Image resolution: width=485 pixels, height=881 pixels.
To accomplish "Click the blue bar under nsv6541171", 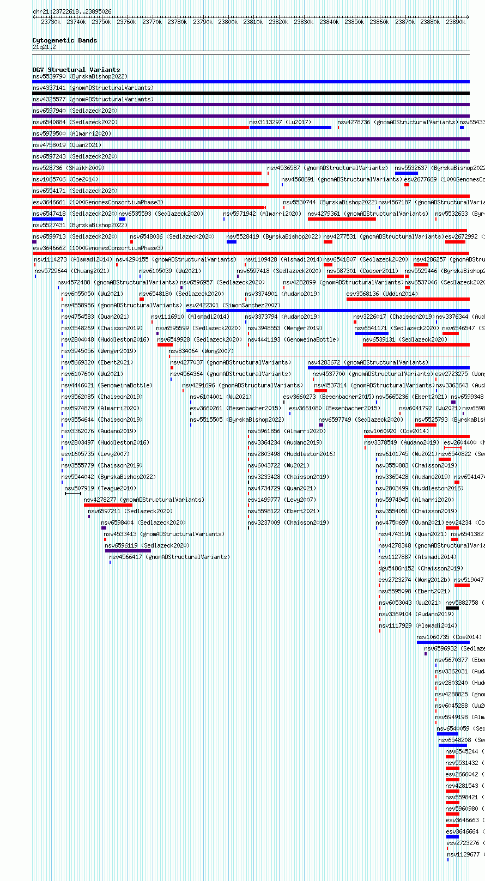I will click(371, 333).
